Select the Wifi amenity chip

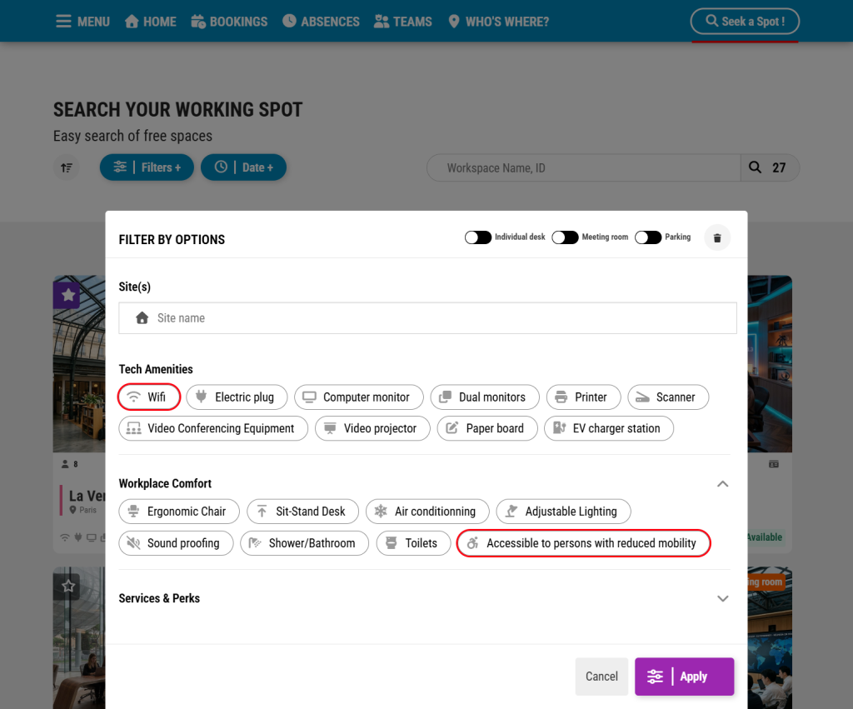(148, 397)
